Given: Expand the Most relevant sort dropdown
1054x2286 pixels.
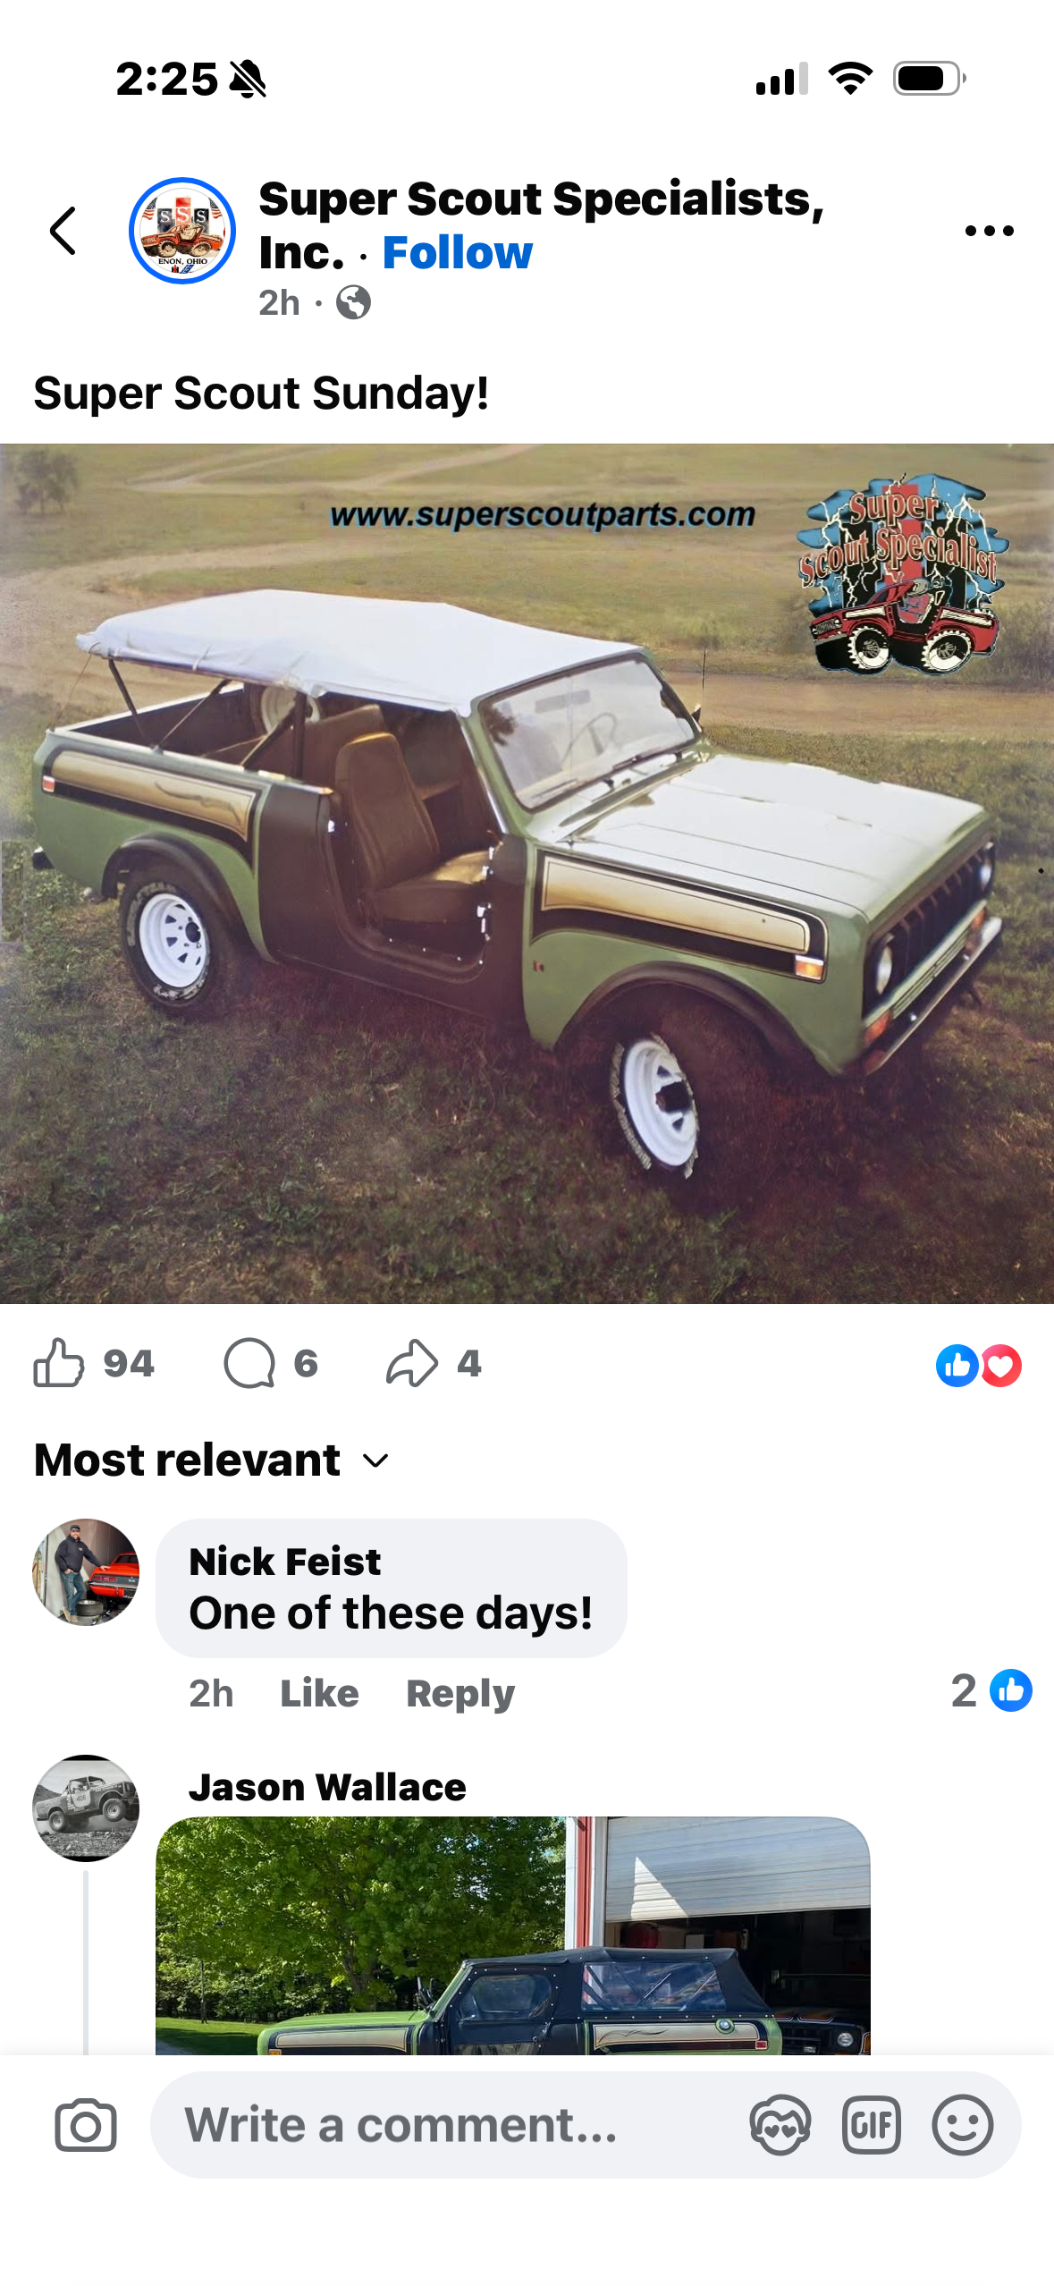Looking at the screenshot, I should click(x=211, y=1460).
